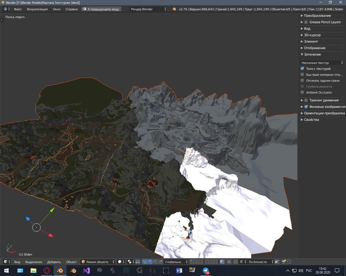Open the 'Объект' menu
This screenshot has height=276, width=346.
(x=71, y=262)
